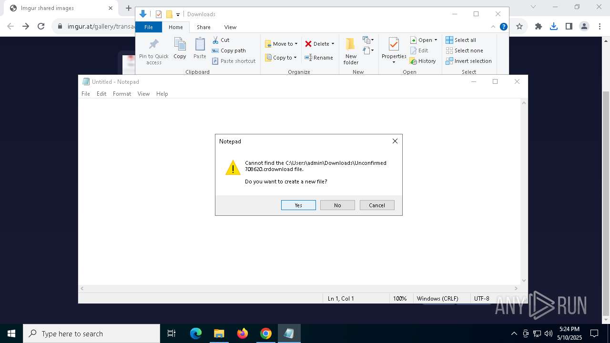Click No in the Notepad dialog
610x343 pixels.
point(337,205)
